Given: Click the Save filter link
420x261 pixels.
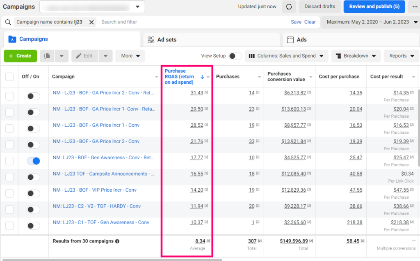Looking at the screenshot, I should point(296,22).
